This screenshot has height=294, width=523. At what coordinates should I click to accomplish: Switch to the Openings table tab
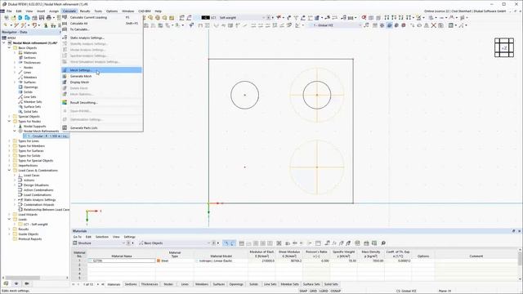point(236,284)
